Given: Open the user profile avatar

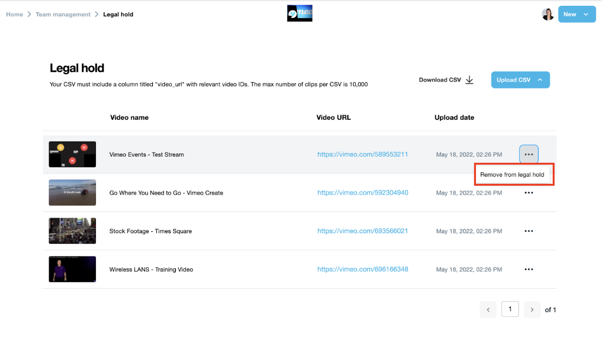Looking at the screenshot, I should [548, 14].
